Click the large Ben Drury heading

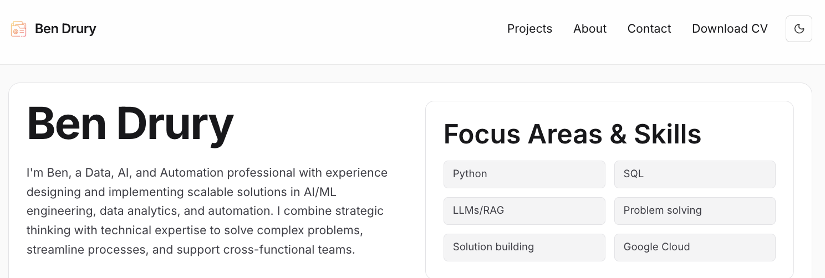(x=130, y=124)
